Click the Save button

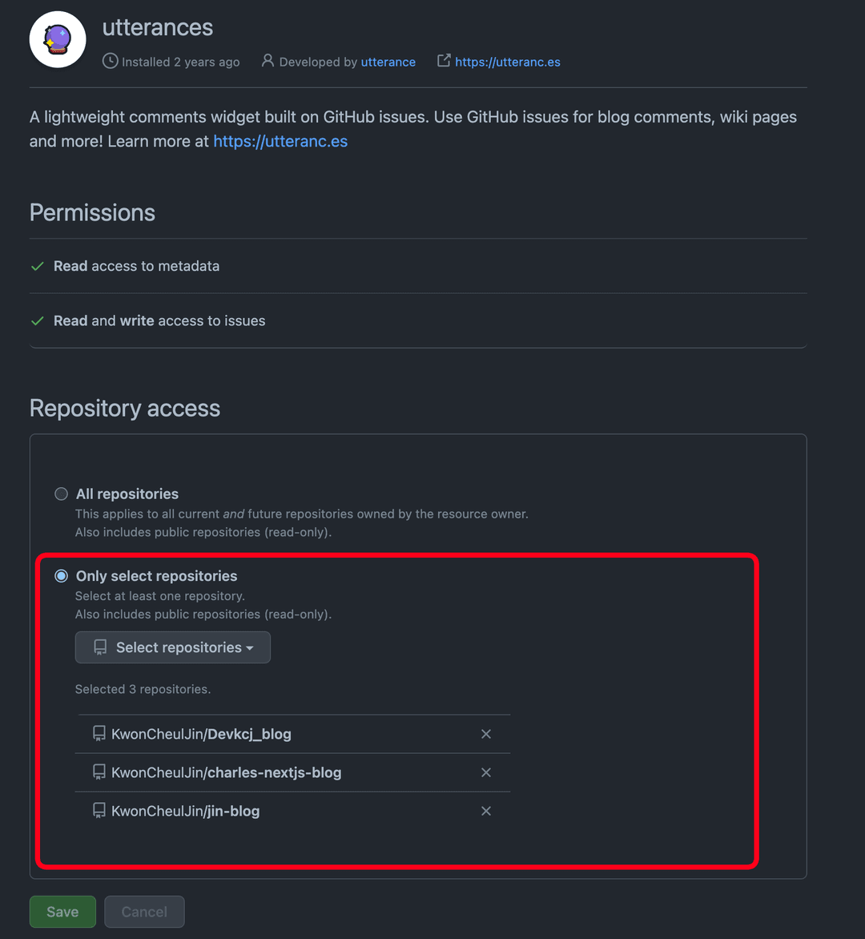pos(62,911)
